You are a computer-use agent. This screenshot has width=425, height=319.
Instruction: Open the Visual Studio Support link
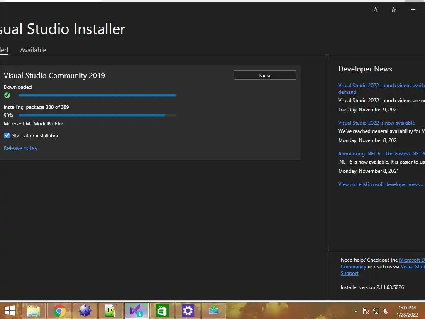[x=413, y=267]
